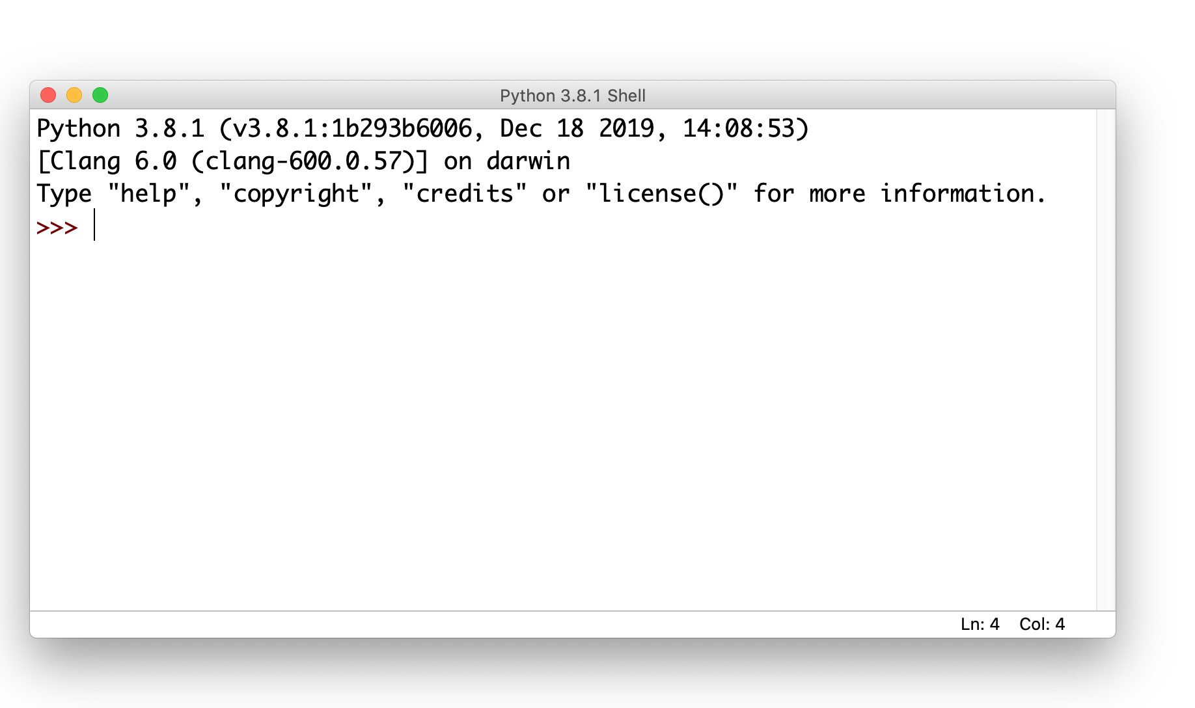This screenshot has height=708, width=1195.
Task: Close the Python 3.8.1 Shell window
Action: (48, 95)
